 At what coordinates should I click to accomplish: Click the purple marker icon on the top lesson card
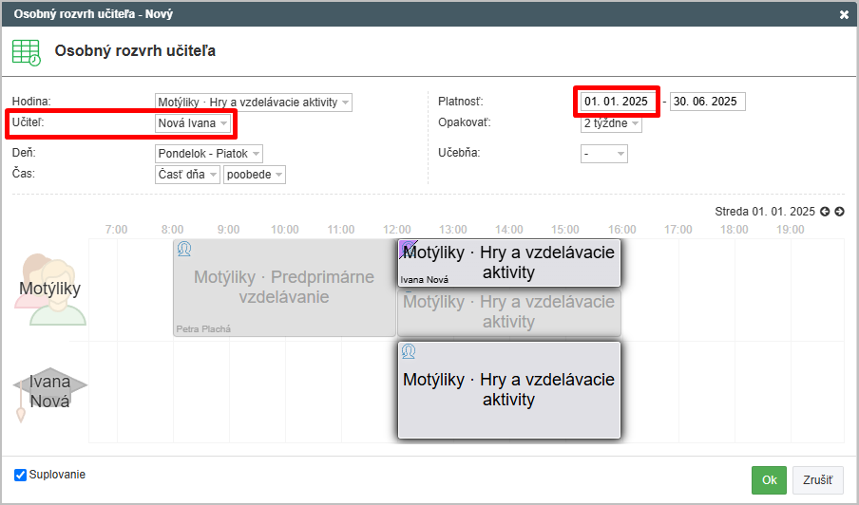409,249
